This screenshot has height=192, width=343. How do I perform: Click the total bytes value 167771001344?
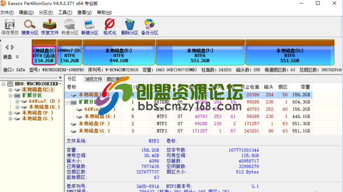point(244,150)
